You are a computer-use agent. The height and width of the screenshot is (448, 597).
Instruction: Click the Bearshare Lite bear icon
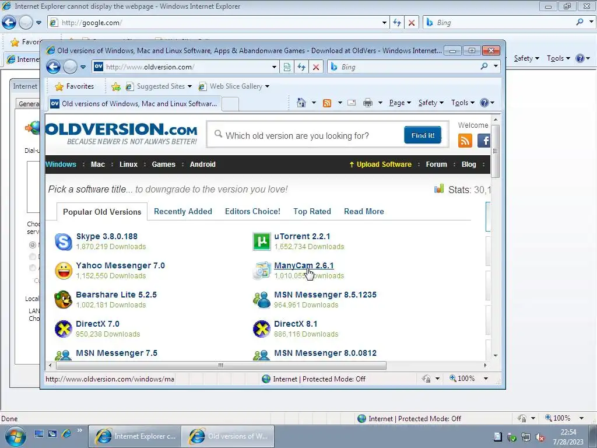[63, 300]
